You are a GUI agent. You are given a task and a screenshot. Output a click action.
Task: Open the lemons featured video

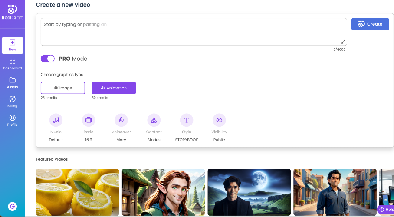77,192
